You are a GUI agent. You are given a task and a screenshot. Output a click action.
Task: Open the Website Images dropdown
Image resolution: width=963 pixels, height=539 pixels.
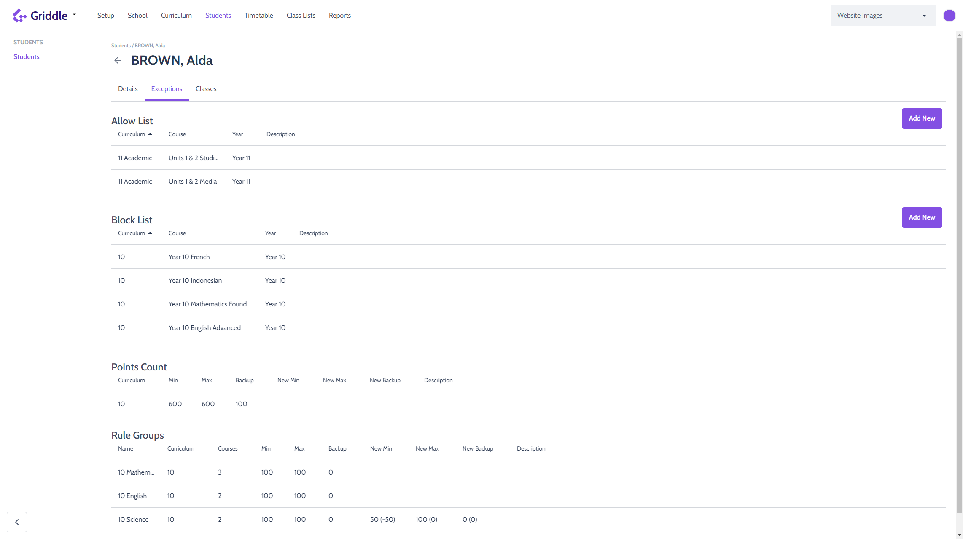pos(882,16)
